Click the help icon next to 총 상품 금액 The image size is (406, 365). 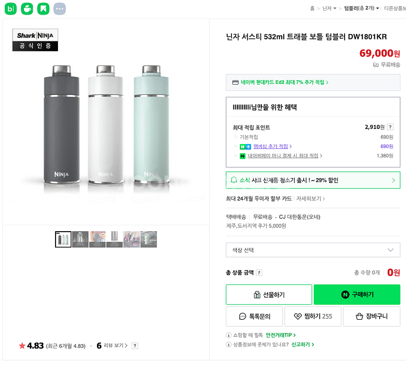point(259,273)
